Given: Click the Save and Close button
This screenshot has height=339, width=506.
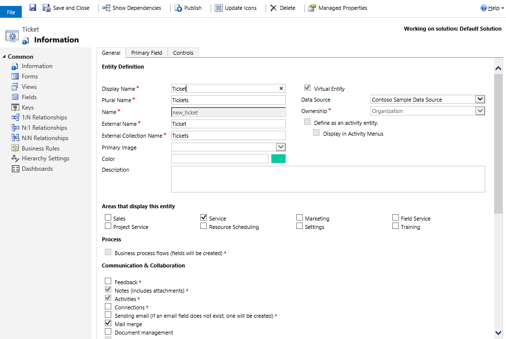Looking at the screenshot, I should pyautogui.click(x=66, y=8).
